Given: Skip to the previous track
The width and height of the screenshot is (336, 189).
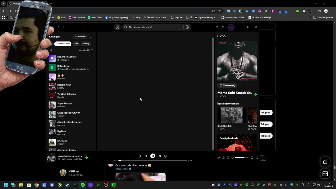Looking at the screenshot, I should [x=146, y=156].
